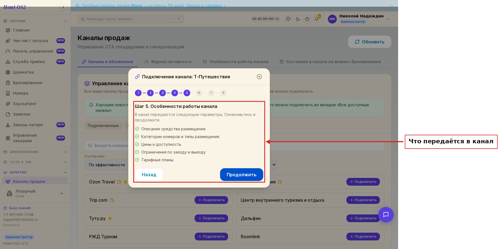Open Каналы продаж in sidebar
The image size is (504, 249).
35,181
